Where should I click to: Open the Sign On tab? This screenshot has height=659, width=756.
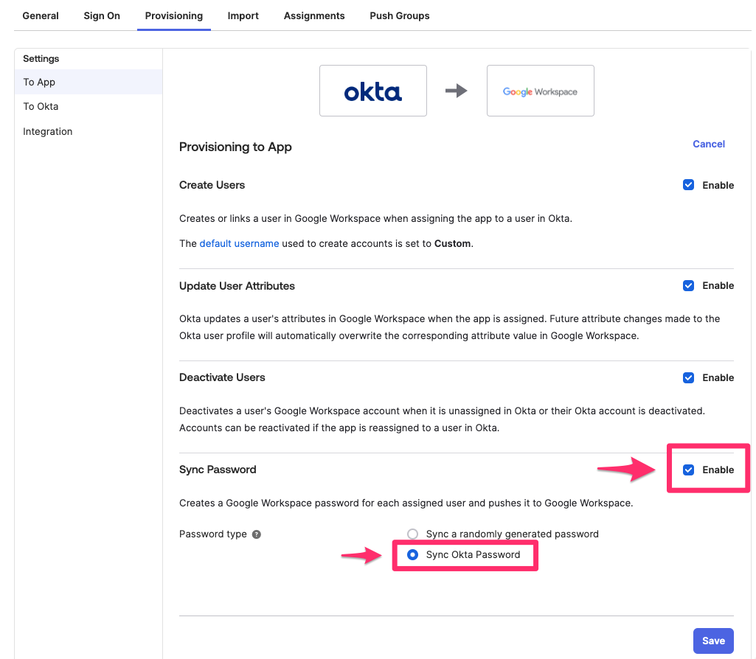tap(101, 15)
